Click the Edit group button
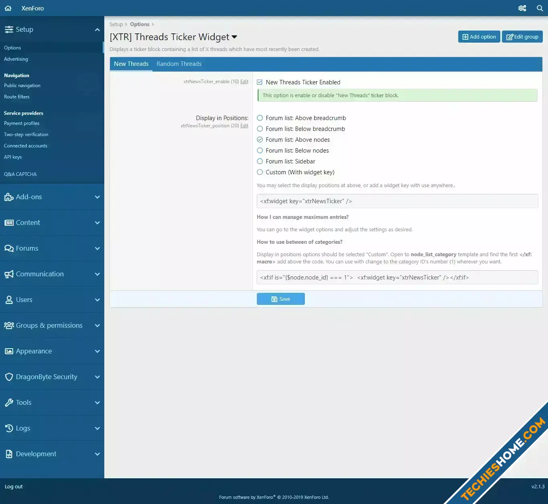The width and height of the screenshot is (548, 504). pyautogui.click(x=522, y=37)
